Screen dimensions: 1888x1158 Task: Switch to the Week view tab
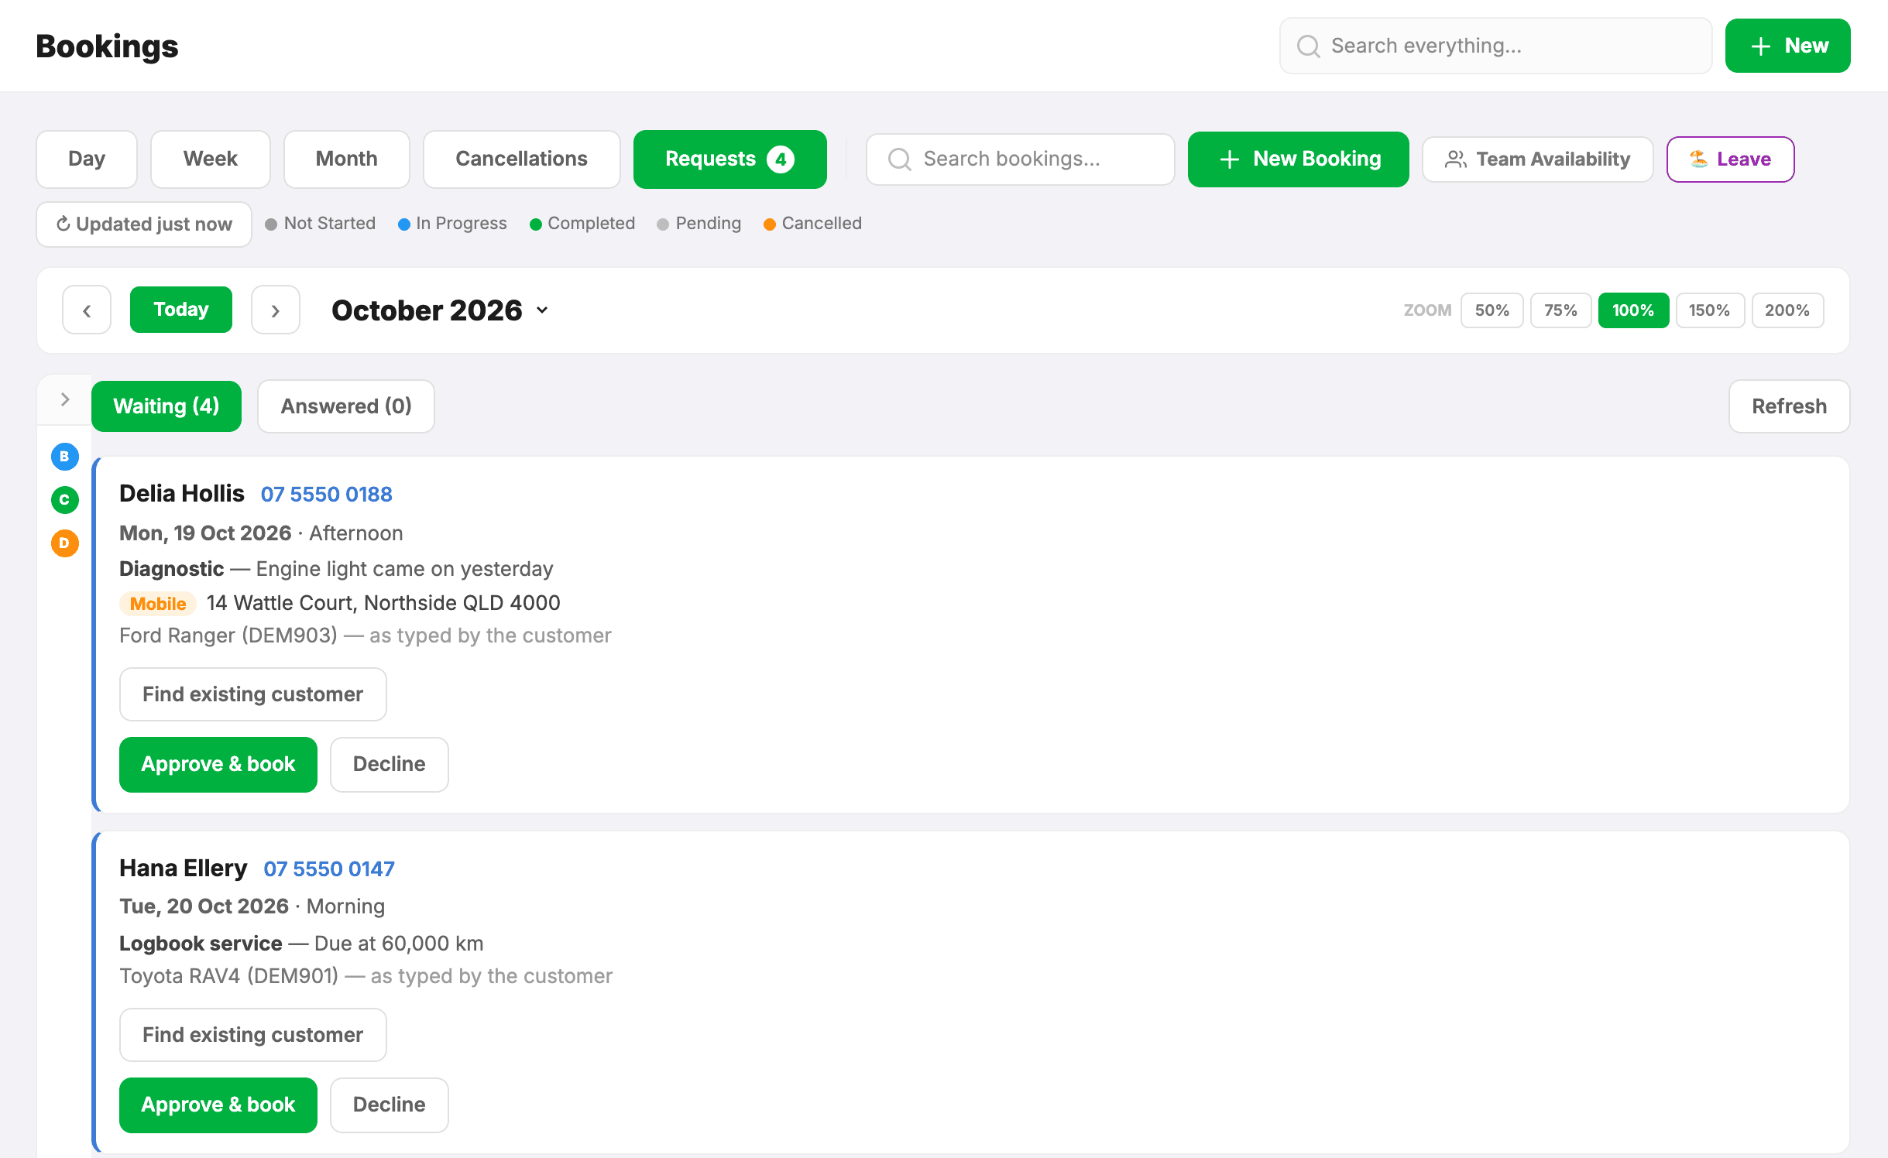pyautogui.click(x=211, y=159)
